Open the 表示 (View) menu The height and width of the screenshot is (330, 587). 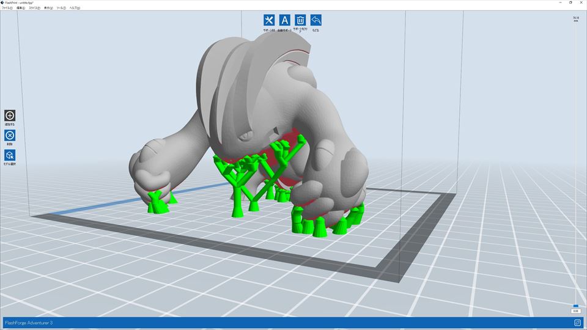pyautogui.click(x=48, y=8)
